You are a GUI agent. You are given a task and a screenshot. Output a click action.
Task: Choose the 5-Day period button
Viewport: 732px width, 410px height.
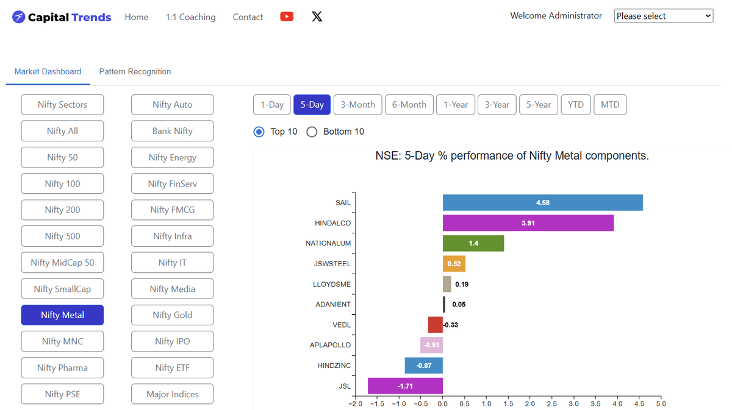(312, 105)
